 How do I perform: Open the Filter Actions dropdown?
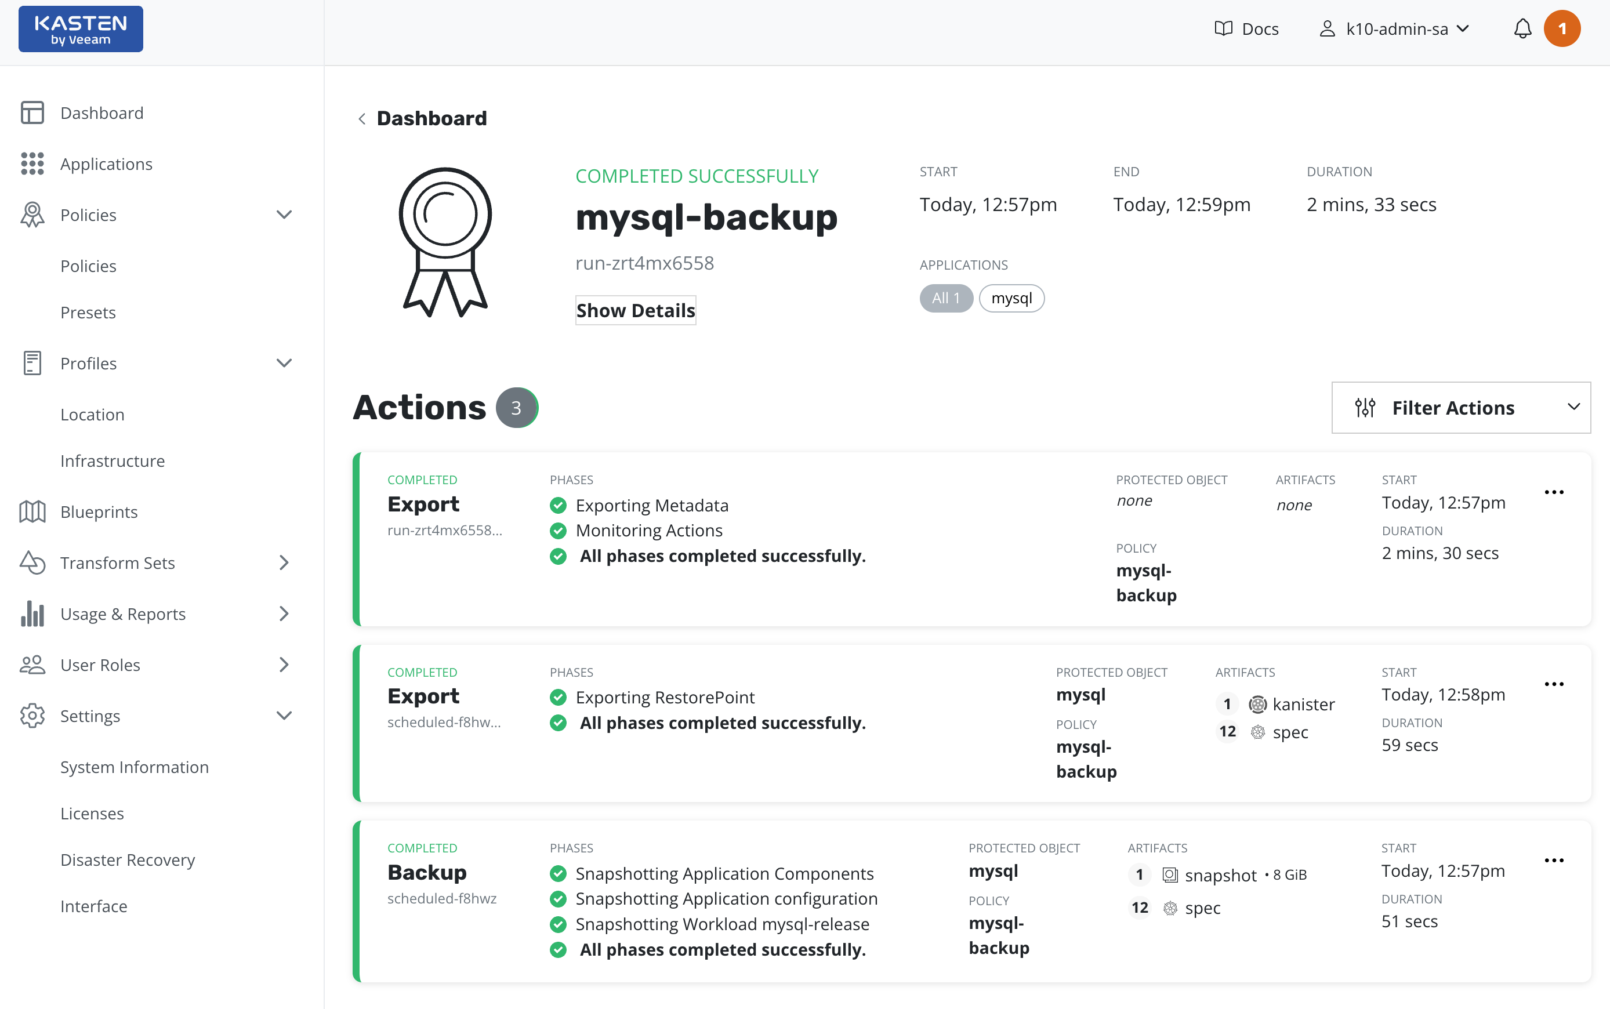(x=1460, y=408)
